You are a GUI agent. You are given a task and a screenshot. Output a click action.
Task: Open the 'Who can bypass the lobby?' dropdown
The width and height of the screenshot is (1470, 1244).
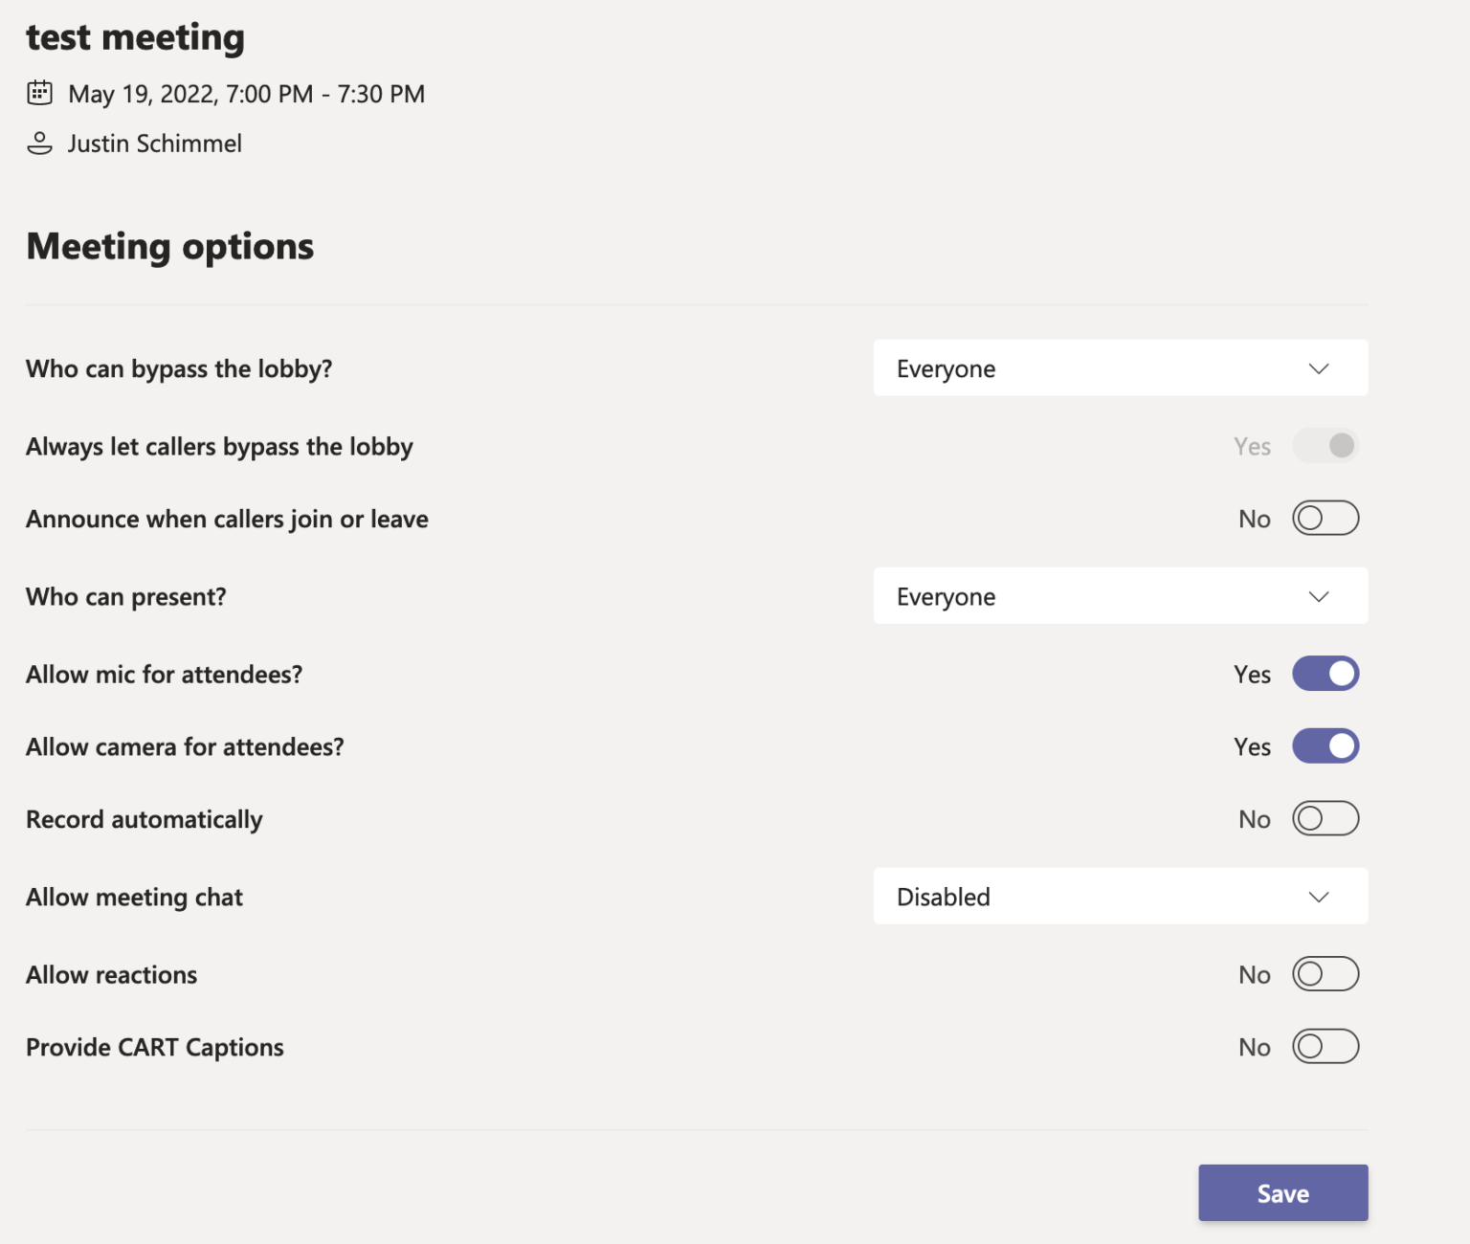pos(1120,367)
